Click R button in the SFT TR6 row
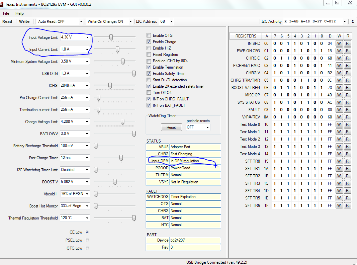 click(x=347, y=205)
